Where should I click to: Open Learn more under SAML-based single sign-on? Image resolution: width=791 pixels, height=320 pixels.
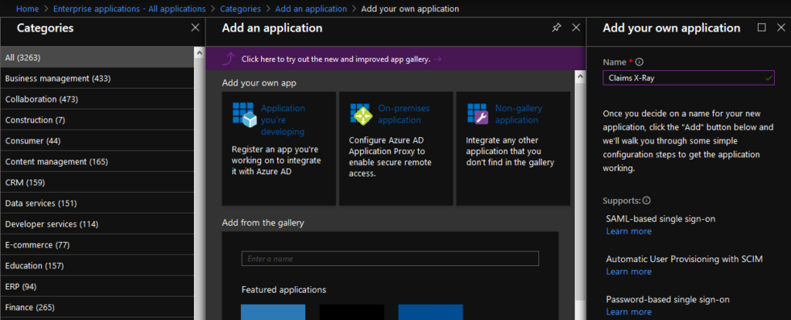pos(628,231)
